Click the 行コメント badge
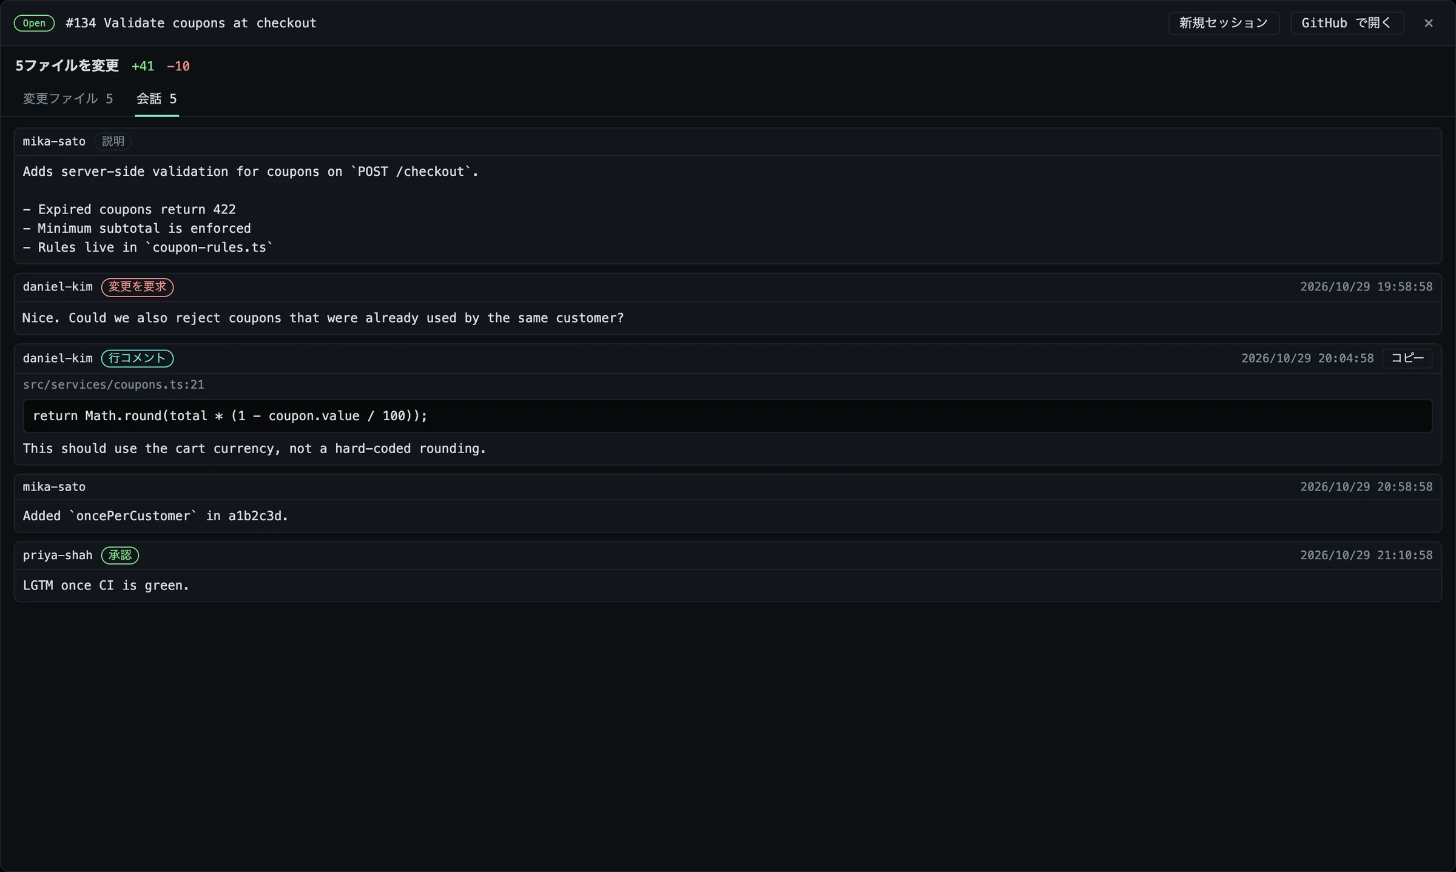Viewport: 1456px width, 872px height. pyautogui.click(x=137, y=358)
